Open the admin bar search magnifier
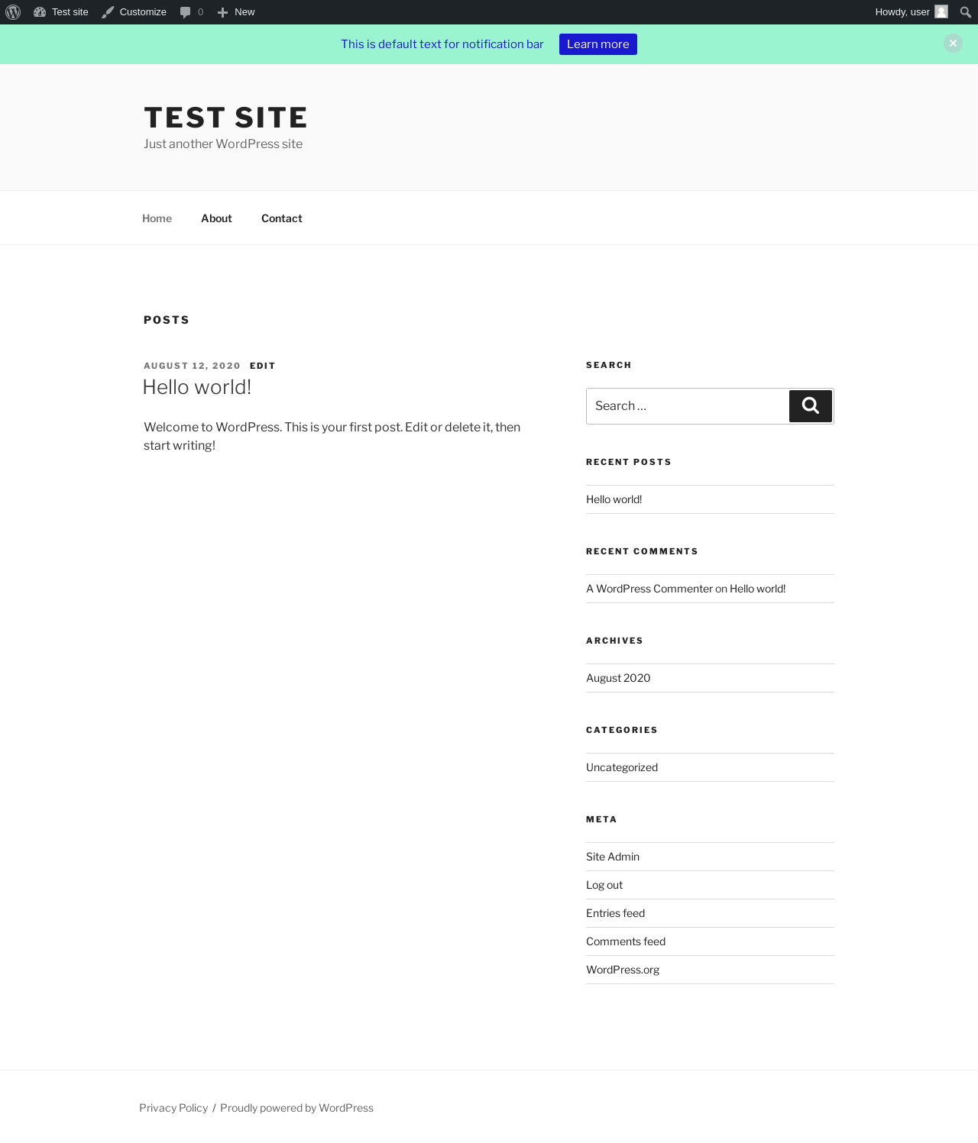 [965, 12]
